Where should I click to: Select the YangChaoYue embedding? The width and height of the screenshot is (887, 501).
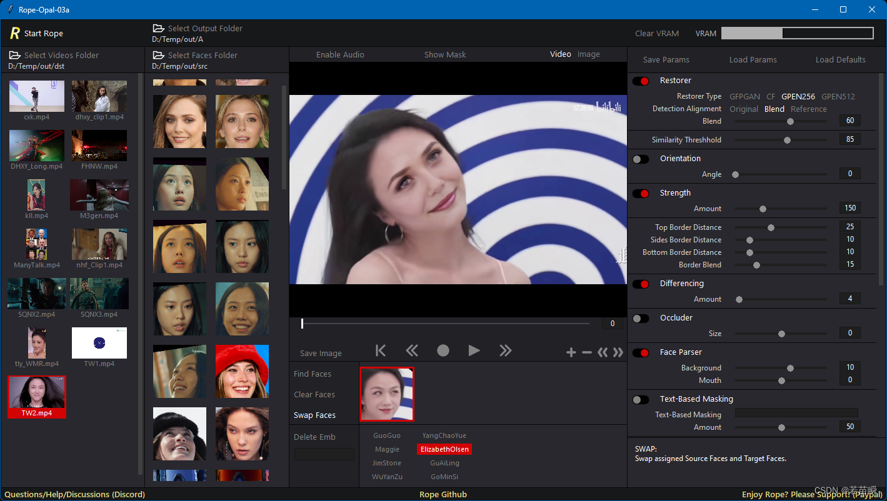pyautogui.click(x=444, y=435)
